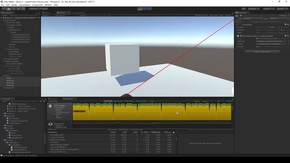This screenshot has height=163, width=290.
Task: Select Point (1) in Hierarchy
Action: [x=10, y=81]
